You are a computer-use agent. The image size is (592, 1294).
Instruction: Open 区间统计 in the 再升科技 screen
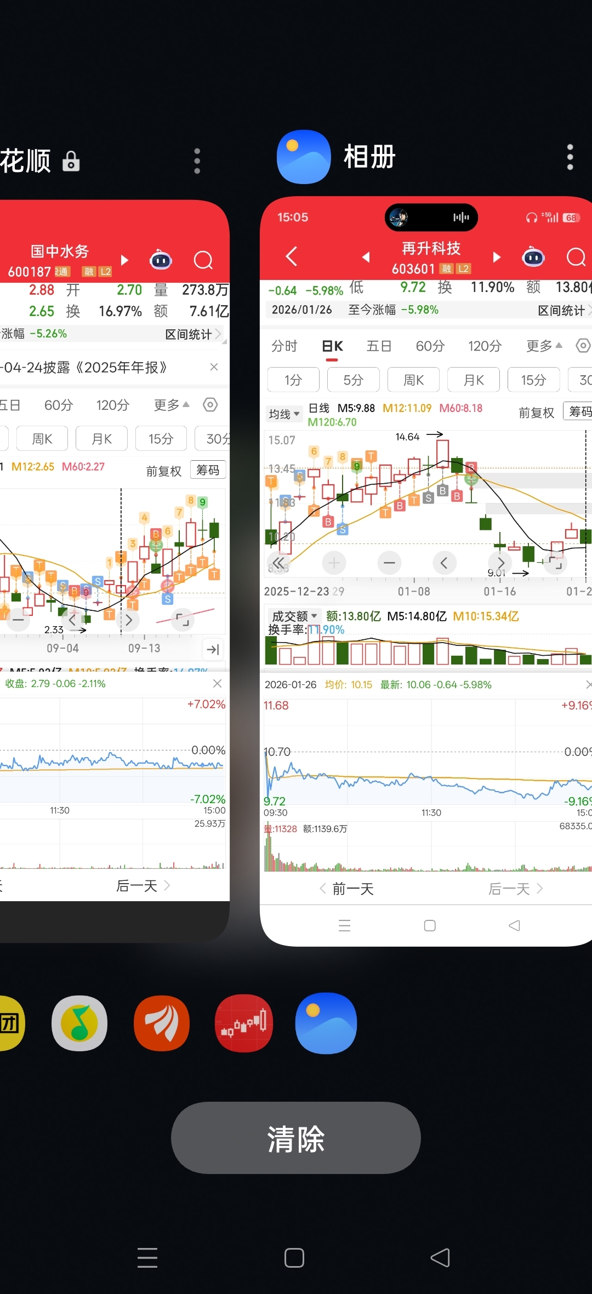click(564, 311)
